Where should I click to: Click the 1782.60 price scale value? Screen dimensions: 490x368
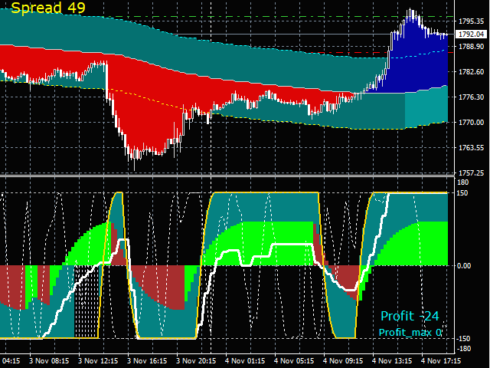[472, 72]
